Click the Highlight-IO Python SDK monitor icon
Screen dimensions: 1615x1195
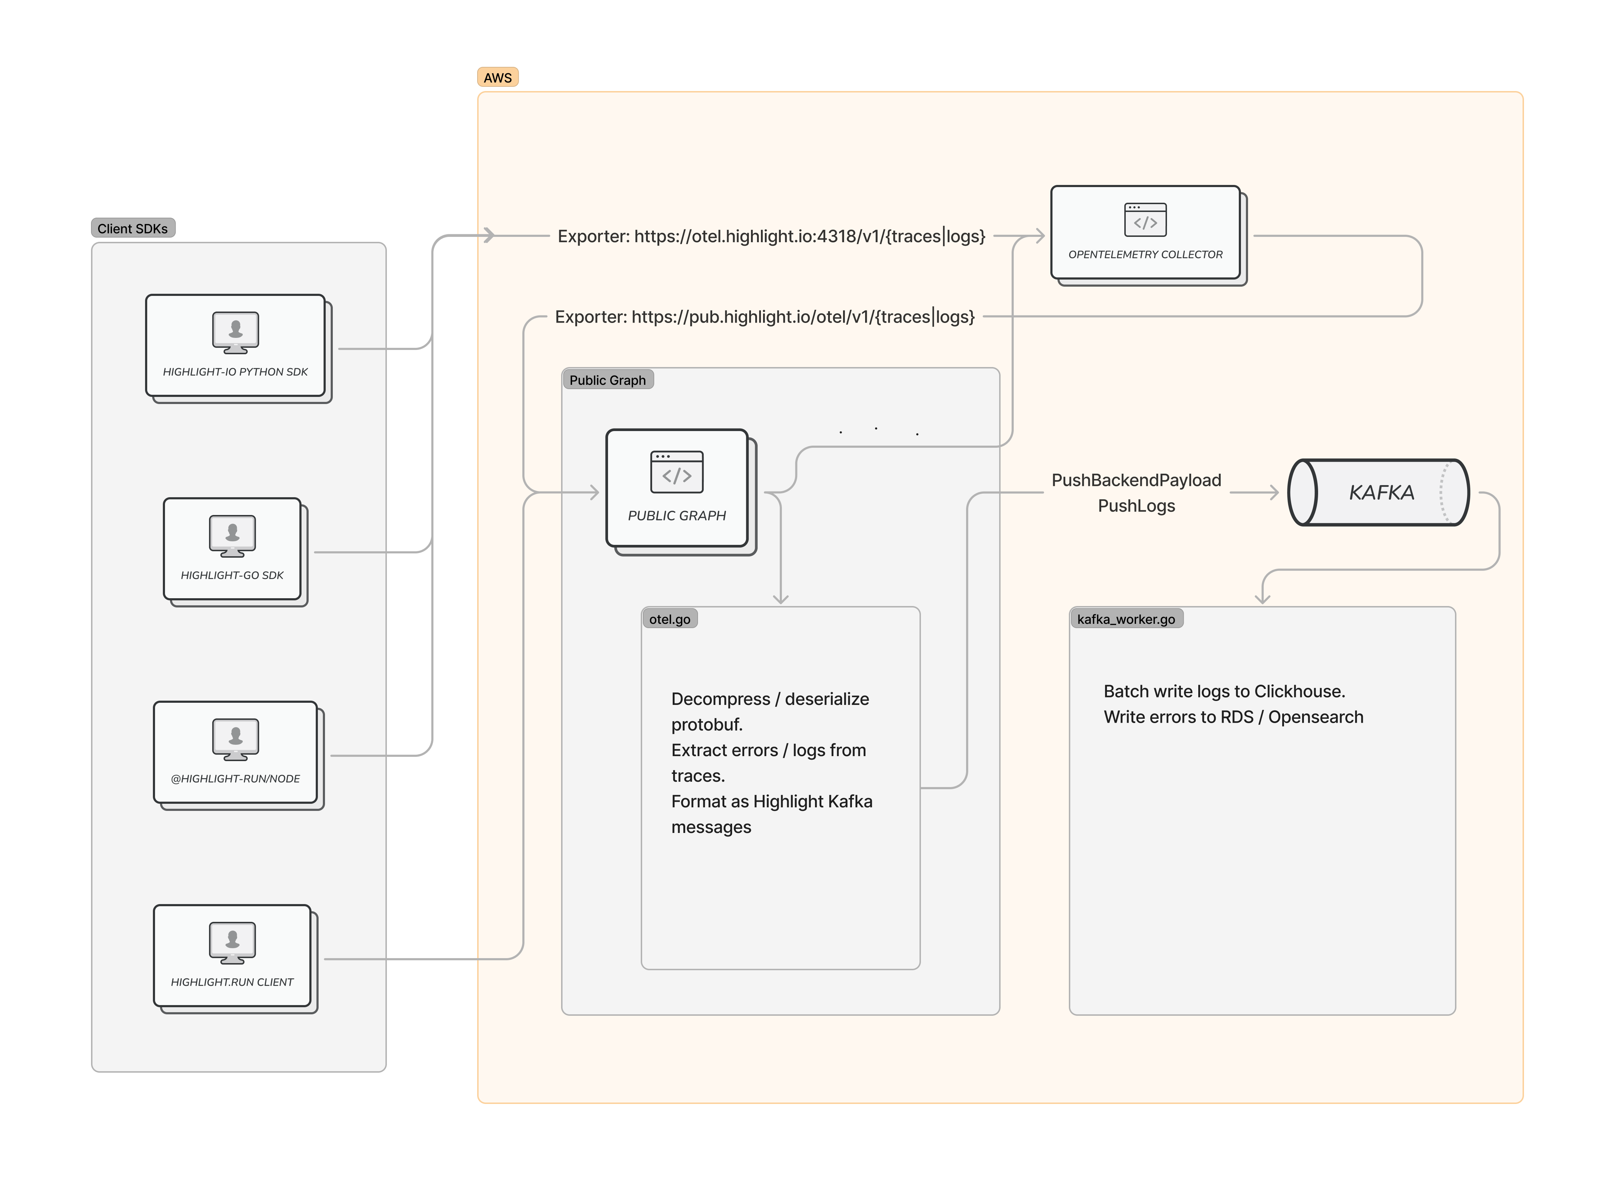(x=235, y=332)
